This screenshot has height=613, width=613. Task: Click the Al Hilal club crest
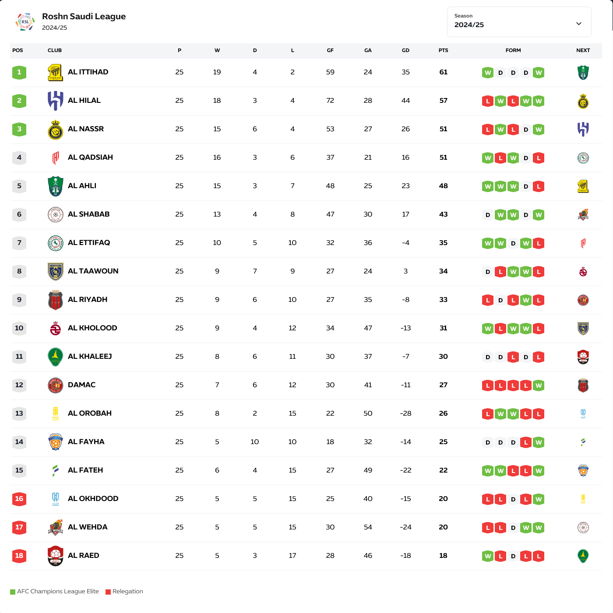pyautogui.click(x=55, y=101)
